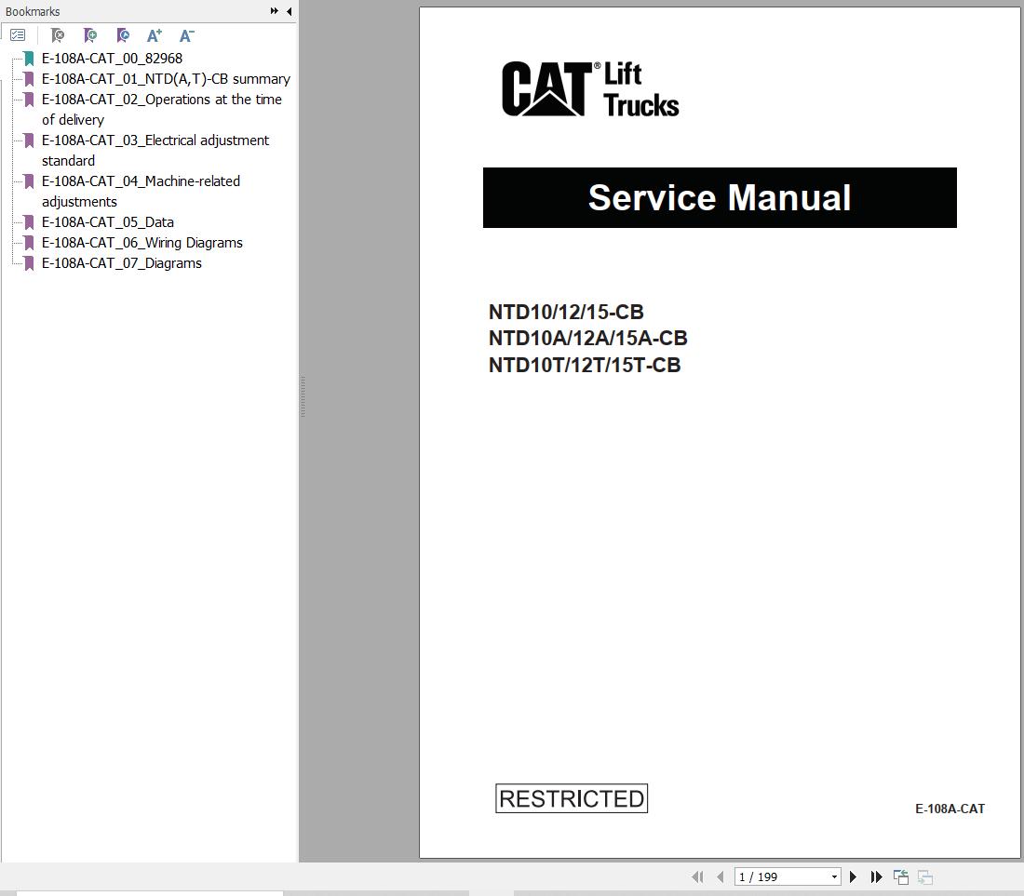The image size is (1024, 896).
Task: Click the previous view icon
Action: [899, 876]
